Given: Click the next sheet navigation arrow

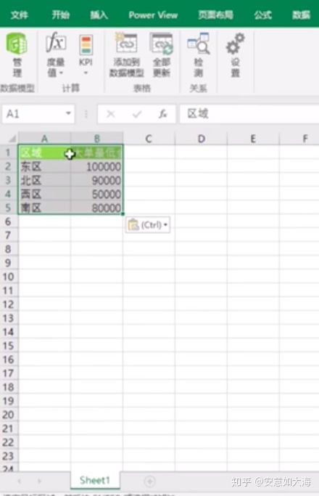Looking at the screenshot, I should [39, 481].
